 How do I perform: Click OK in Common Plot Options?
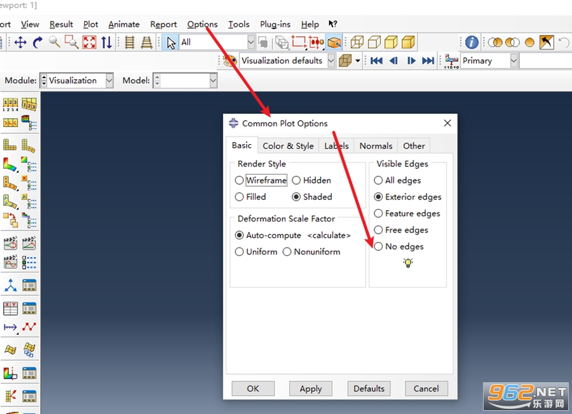[x=253, y=389]
